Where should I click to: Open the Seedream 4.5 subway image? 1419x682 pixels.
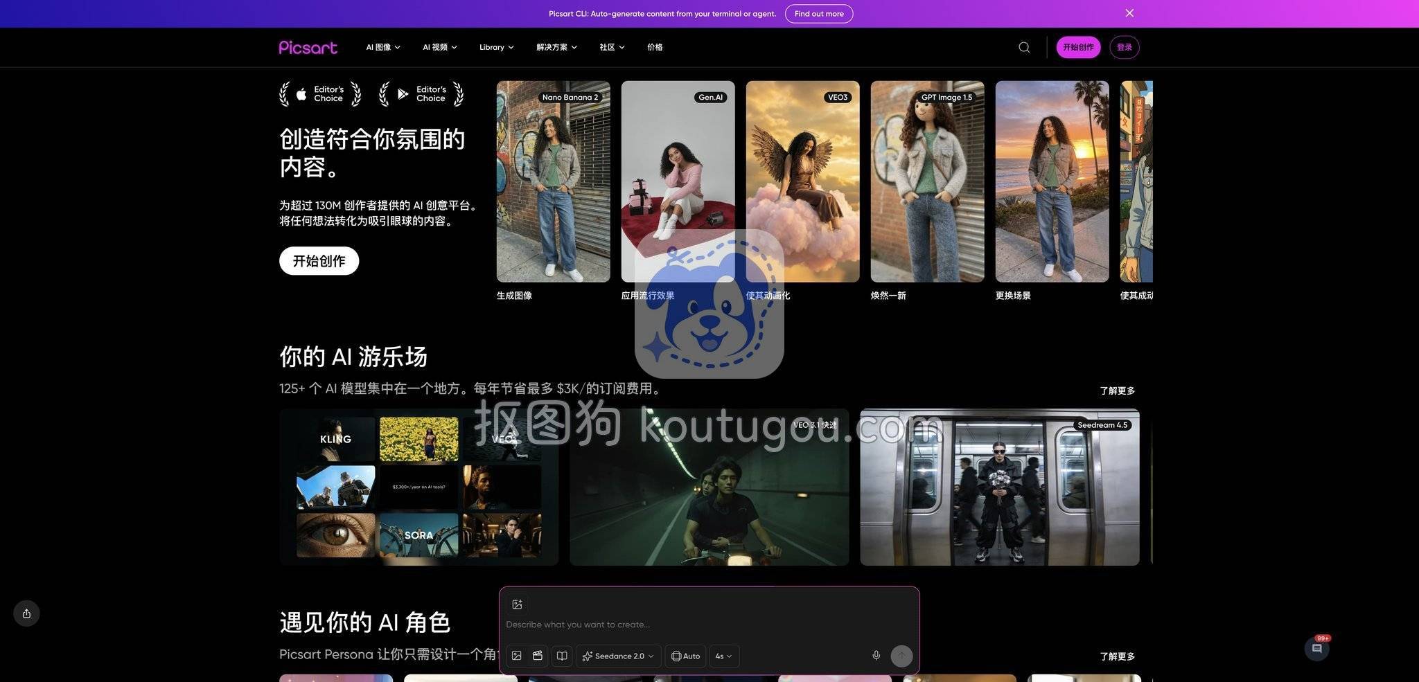coord(999,487)
